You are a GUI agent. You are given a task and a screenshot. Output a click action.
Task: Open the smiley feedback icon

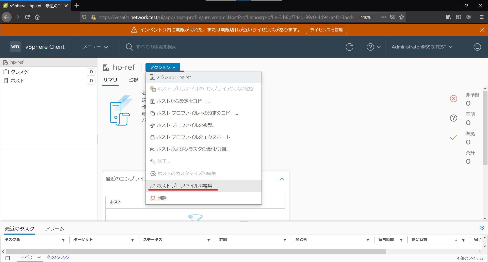[477, 47]
